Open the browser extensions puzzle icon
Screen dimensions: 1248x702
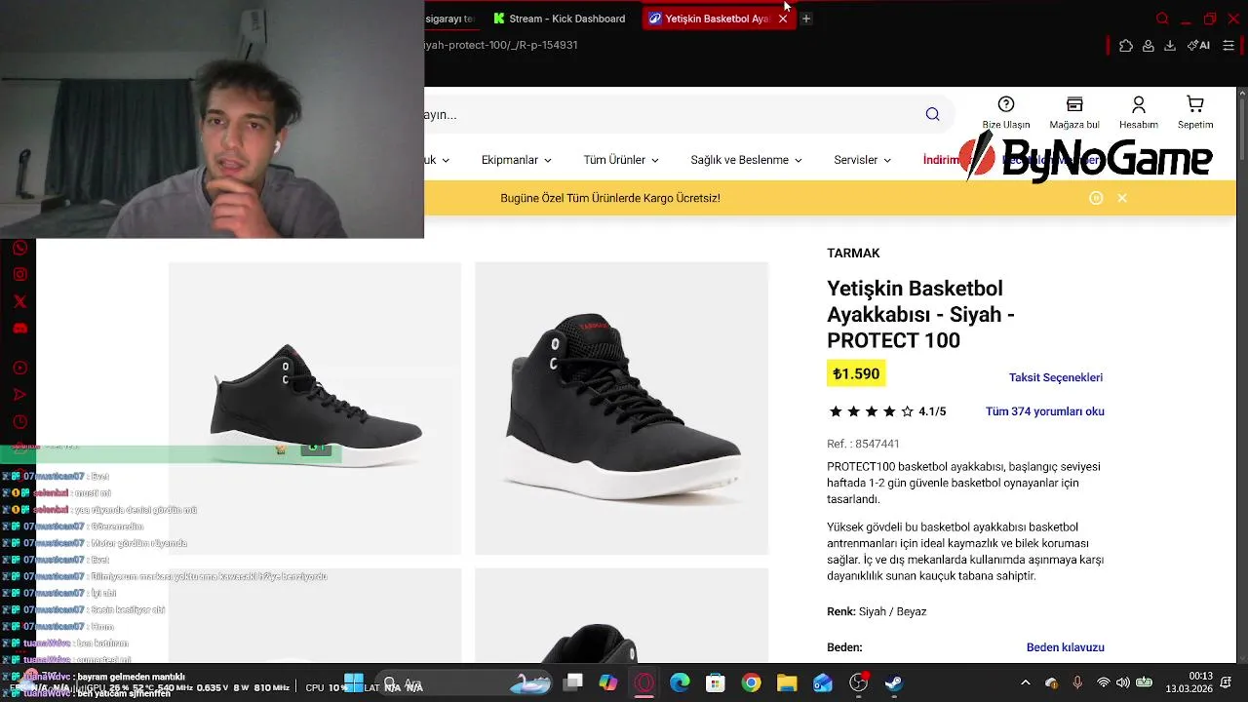pyautogui.click(x=1126, y=45)
